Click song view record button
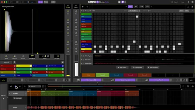This screenshot has height=110, width=195. pyautogui.click(x=25, y=86)
